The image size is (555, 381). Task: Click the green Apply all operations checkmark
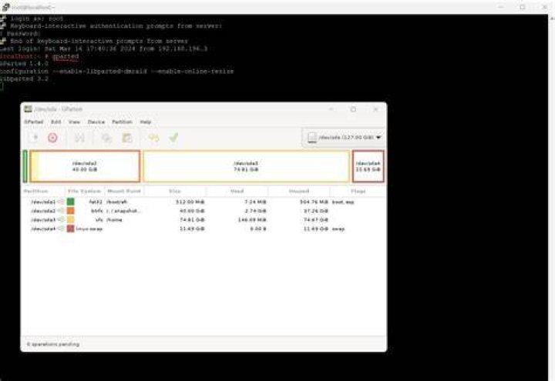pyautogui.click(x=173, y=138)
